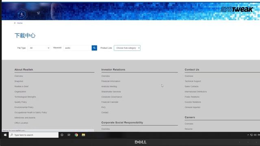Click the Type here to search box
Viewport: 260px width, 146px height.
click(33, 135)
